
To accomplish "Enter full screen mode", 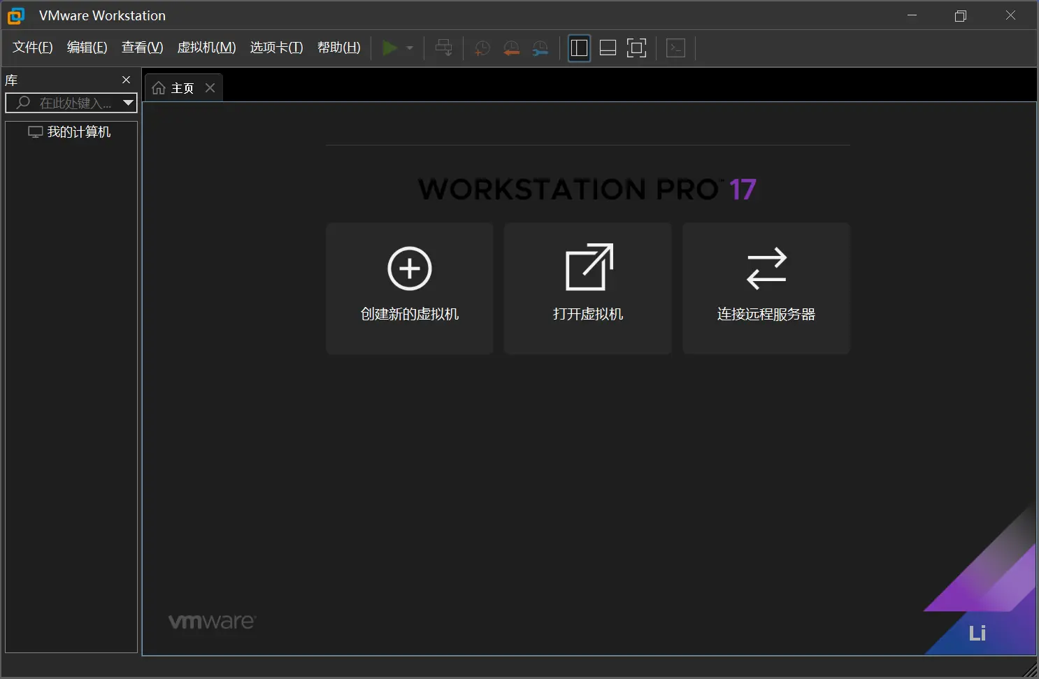I will [x=636, y=48].
